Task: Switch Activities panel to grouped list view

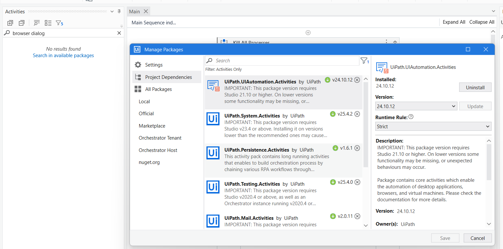Action: pyautogui.click(x=48, y=23)
